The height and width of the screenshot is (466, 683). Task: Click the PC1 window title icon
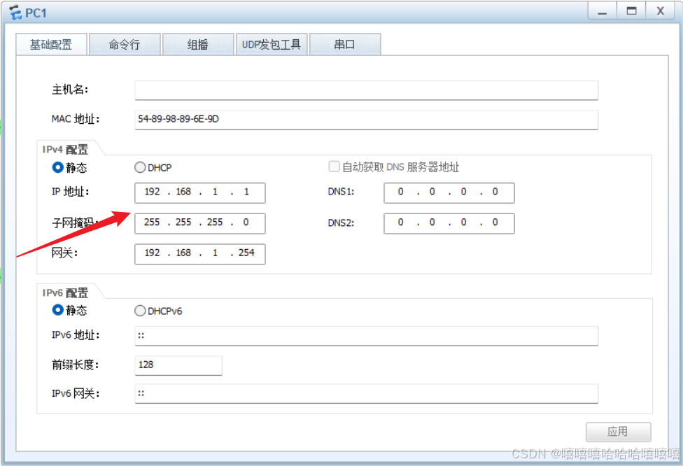15,12
